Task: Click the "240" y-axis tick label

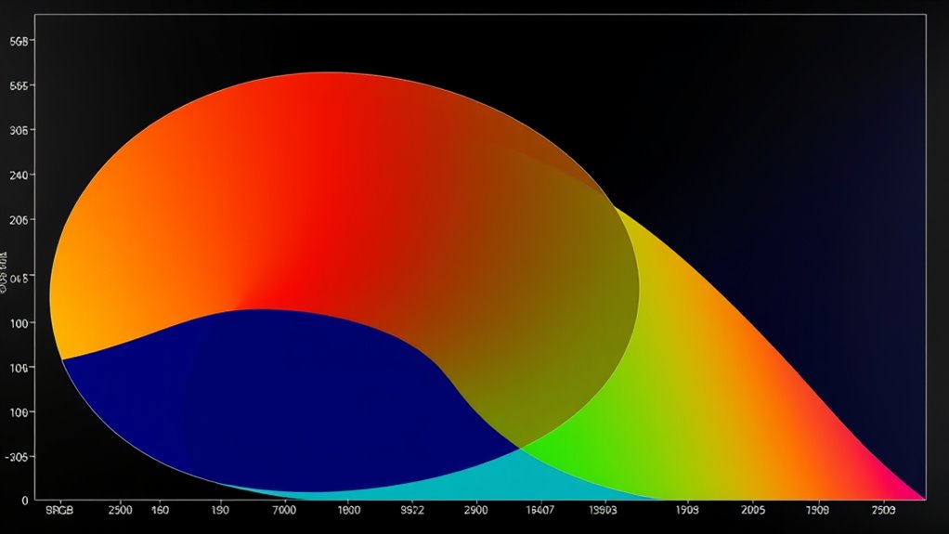Action: pos(19,176)
